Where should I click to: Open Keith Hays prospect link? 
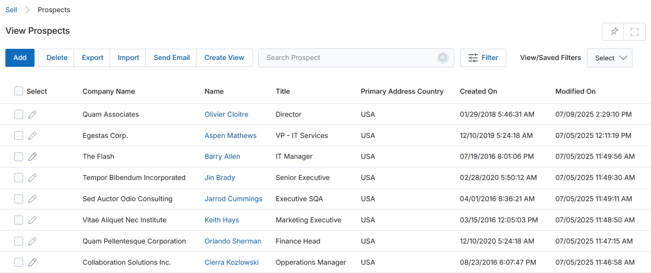222,220
